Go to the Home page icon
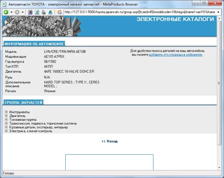The height and width of the screenshot is (178, 224). click(x=60, y=12)
